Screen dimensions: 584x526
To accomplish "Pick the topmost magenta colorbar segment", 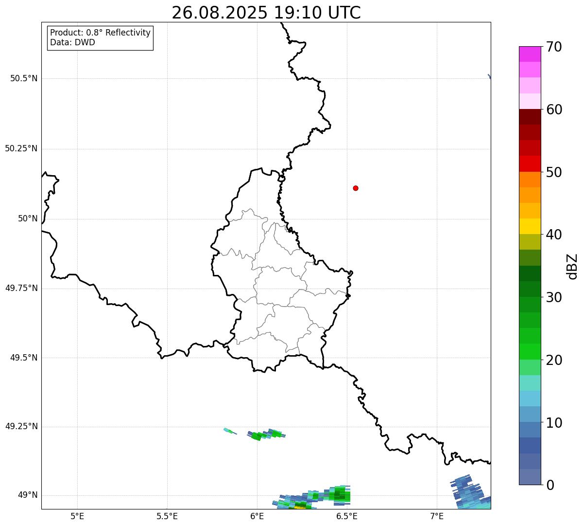I will click(x=530, y=54).
